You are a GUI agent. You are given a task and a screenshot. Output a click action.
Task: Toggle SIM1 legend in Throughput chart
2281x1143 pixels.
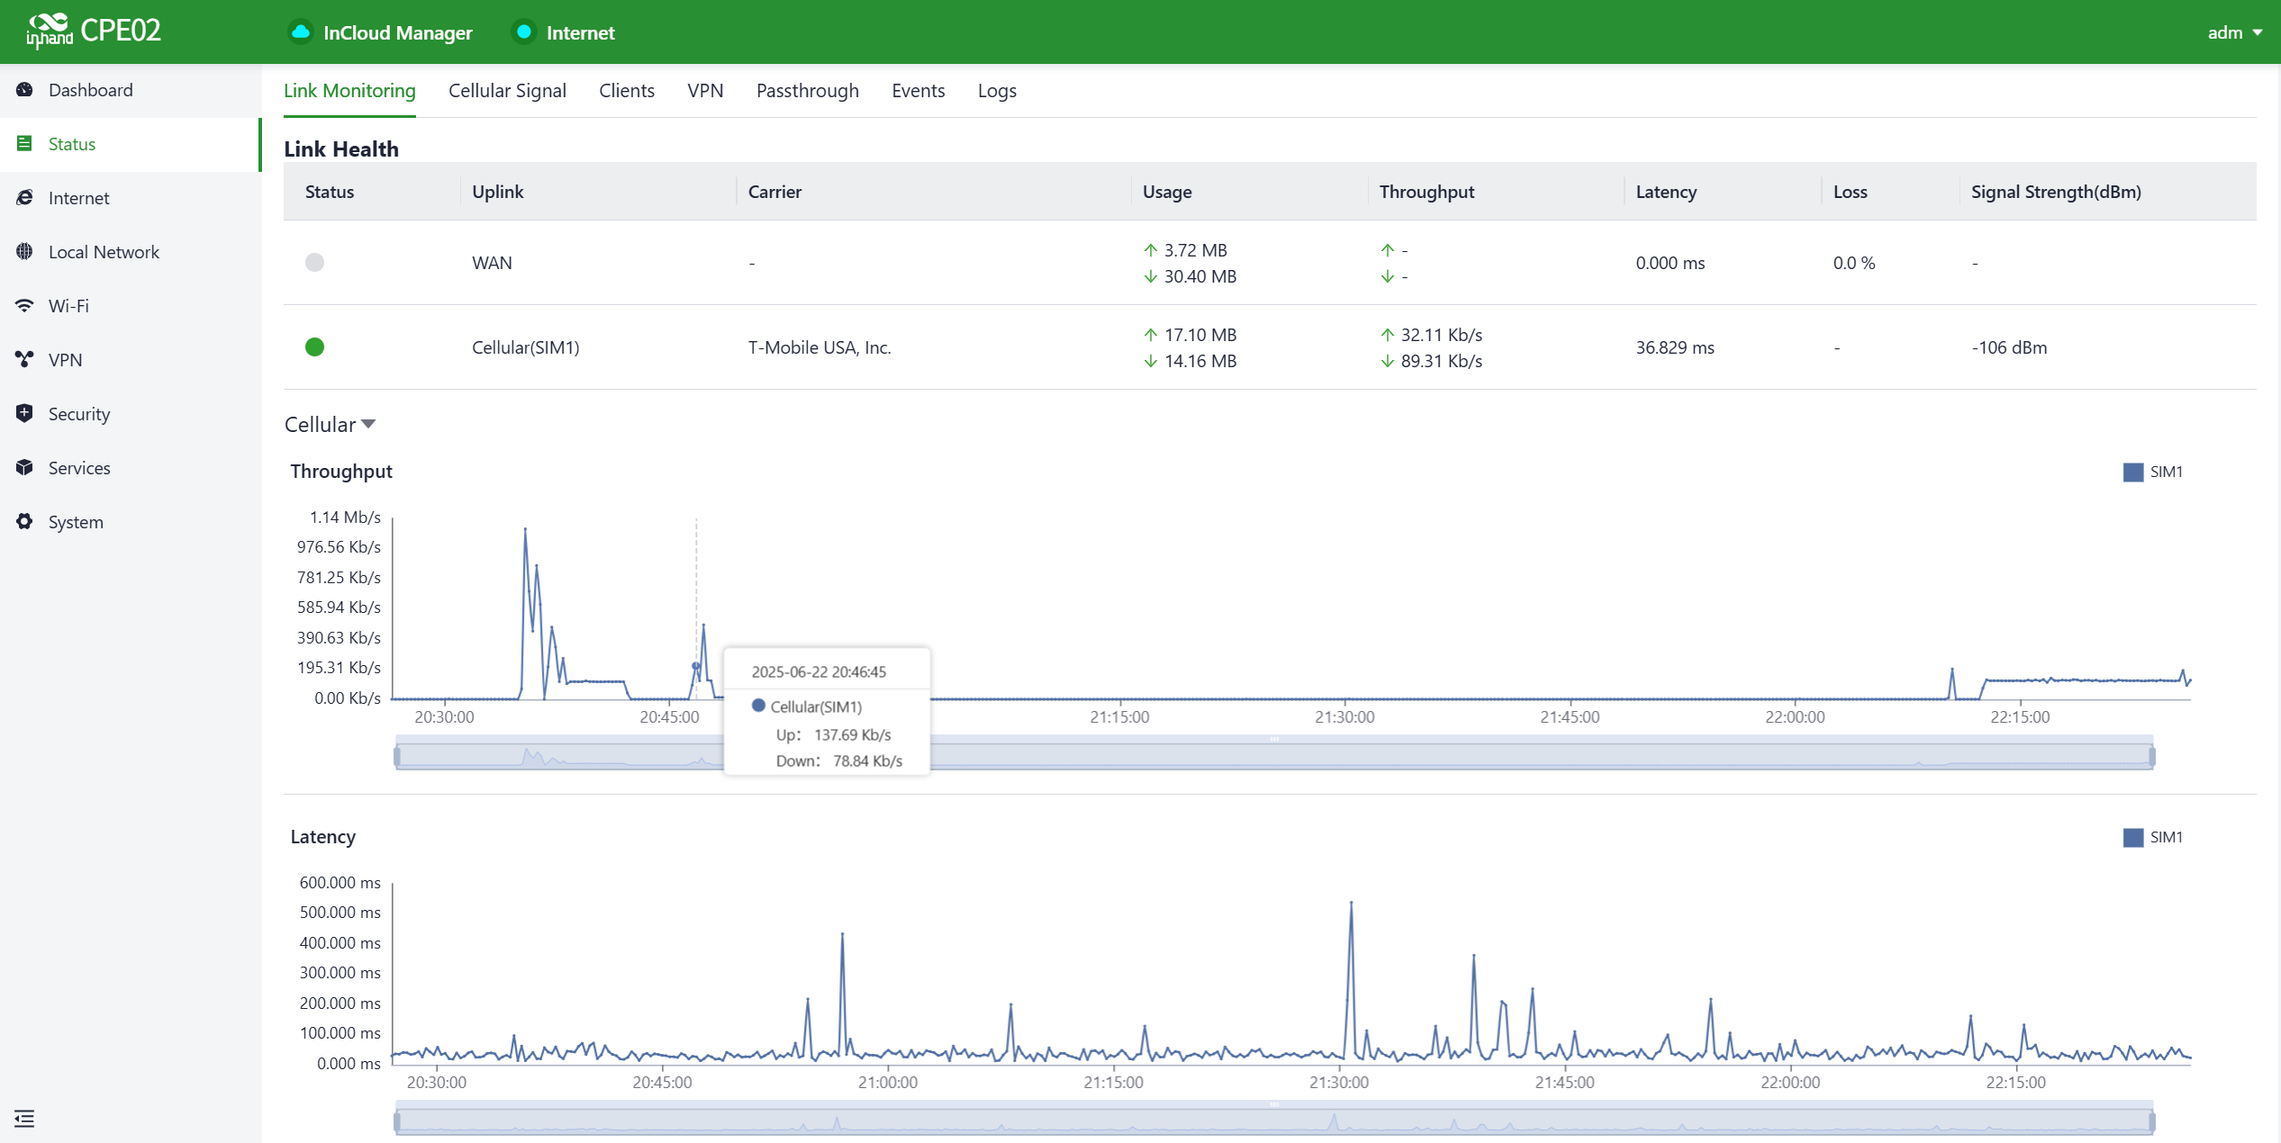point(2152,472)
